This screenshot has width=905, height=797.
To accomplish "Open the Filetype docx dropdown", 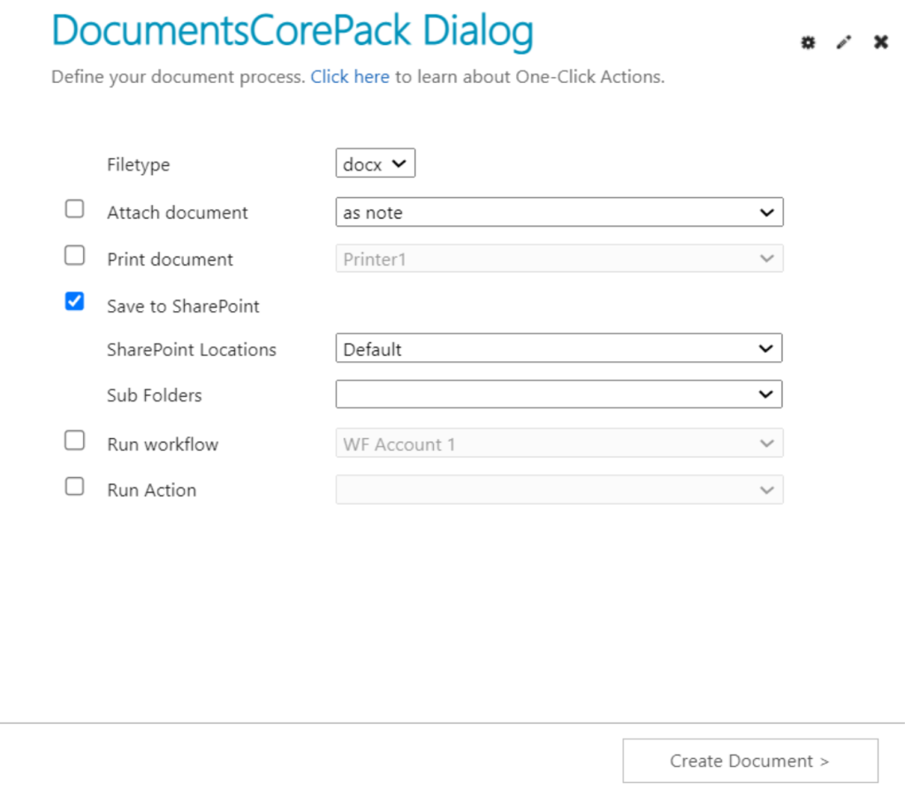I will point(375,163).
